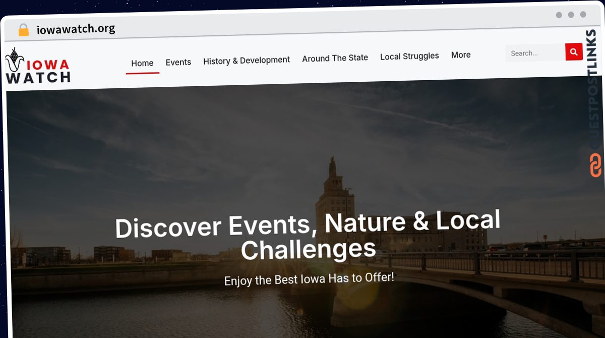Open the Iowa Watch logo homepage link
This screenshot has width=605, height=338.
pyautogui.click(x=38, y=66)
